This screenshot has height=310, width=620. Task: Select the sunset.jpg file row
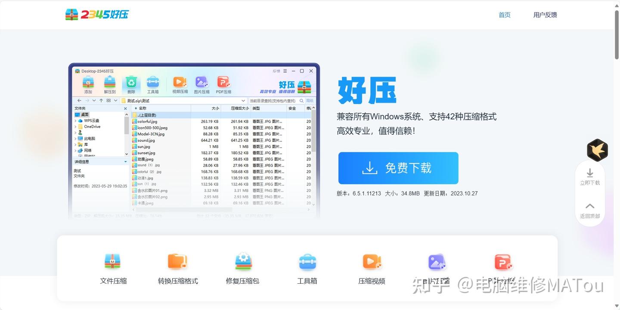220,153
